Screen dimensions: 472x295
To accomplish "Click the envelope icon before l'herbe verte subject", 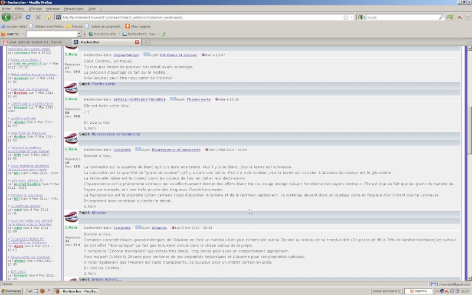I will click(x=172, y=99).
